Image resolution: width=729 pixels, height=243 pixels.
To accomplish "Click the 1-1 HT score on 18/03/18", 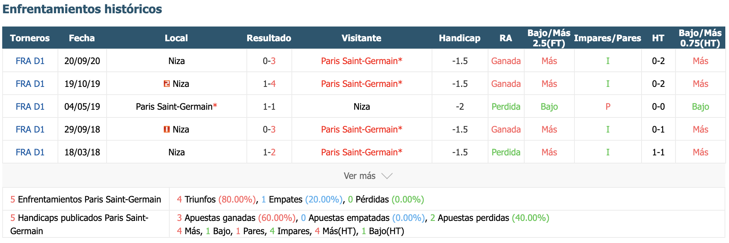I will pos(658,152).
